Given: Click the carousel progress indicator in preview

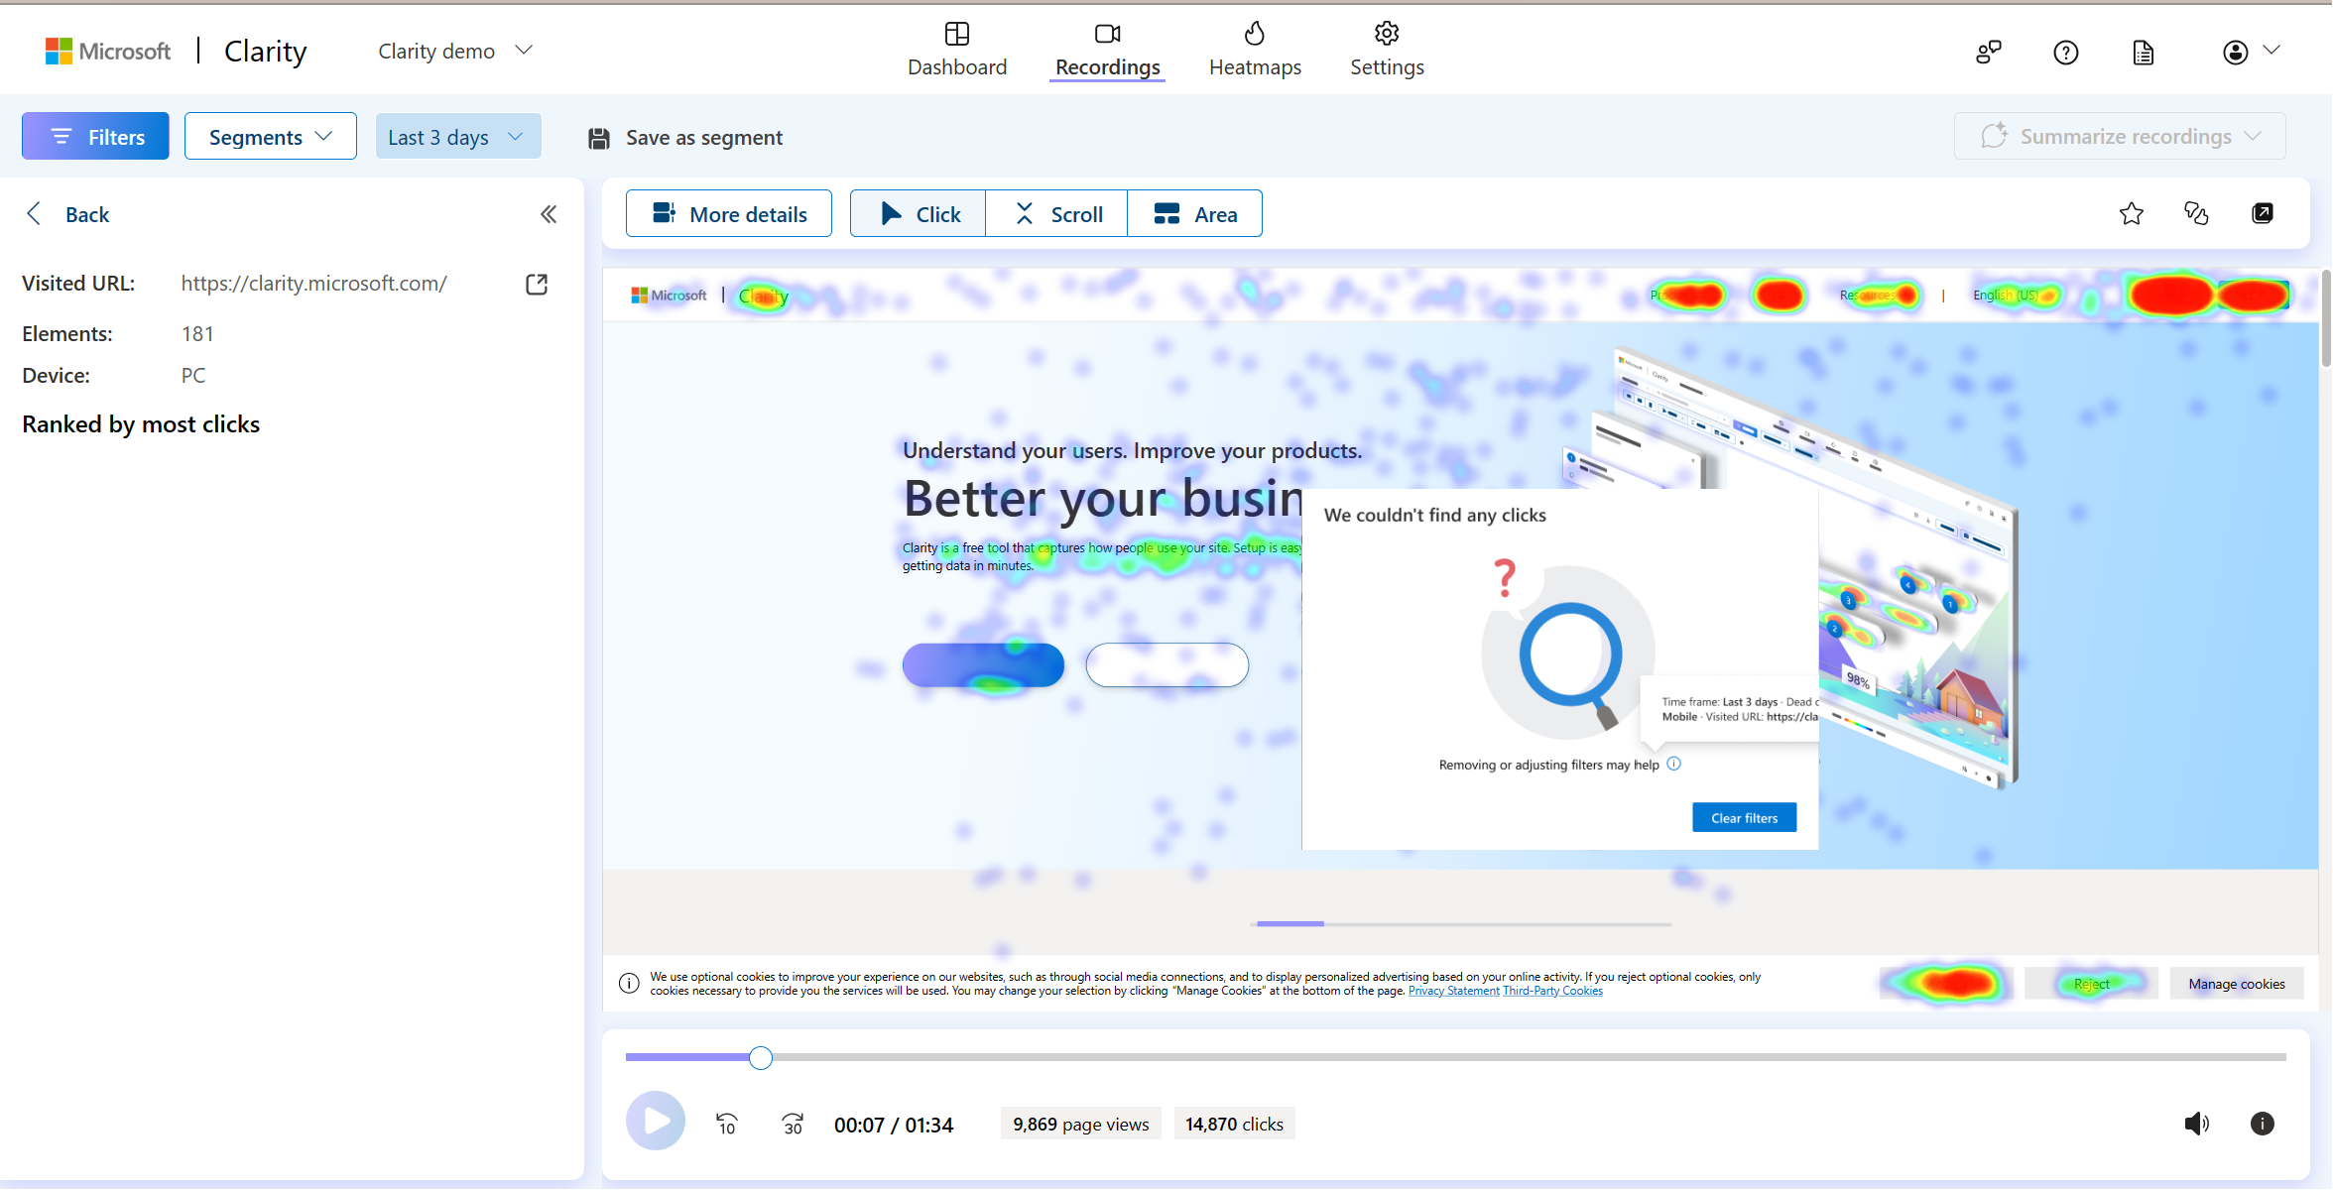Looking at the screenshot, I should click(1463, 924).
